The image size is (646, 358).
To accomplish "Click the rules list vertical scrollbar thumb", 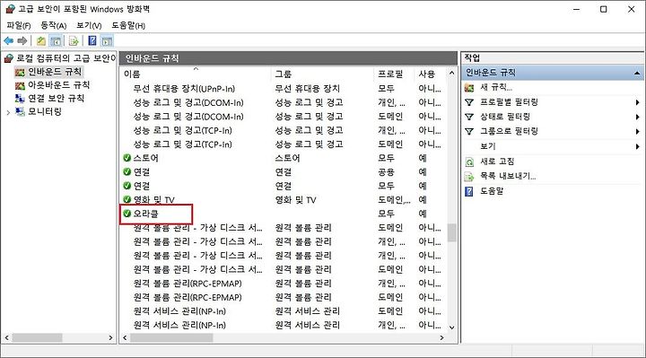I will (x=452, y=232).
